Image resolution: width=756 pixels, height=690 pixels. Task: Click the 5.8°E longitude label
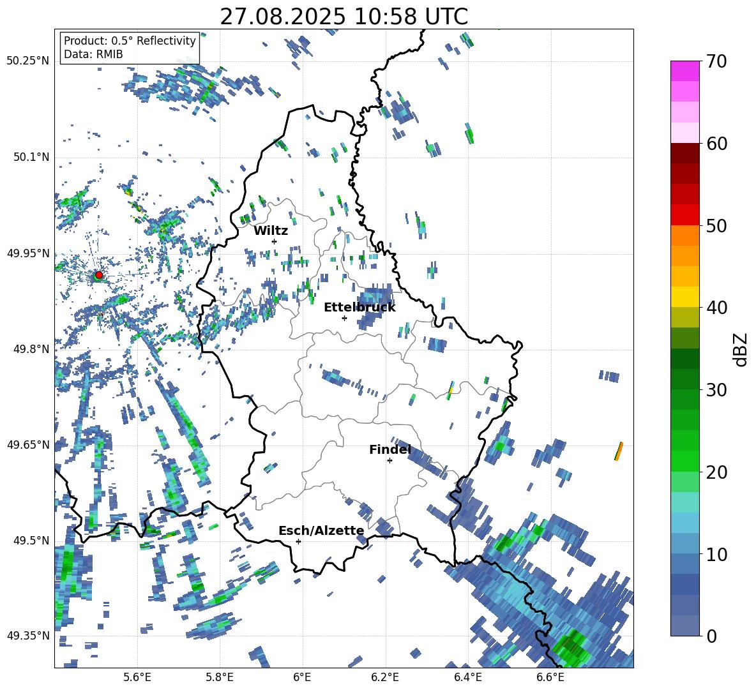click(220, 677)
